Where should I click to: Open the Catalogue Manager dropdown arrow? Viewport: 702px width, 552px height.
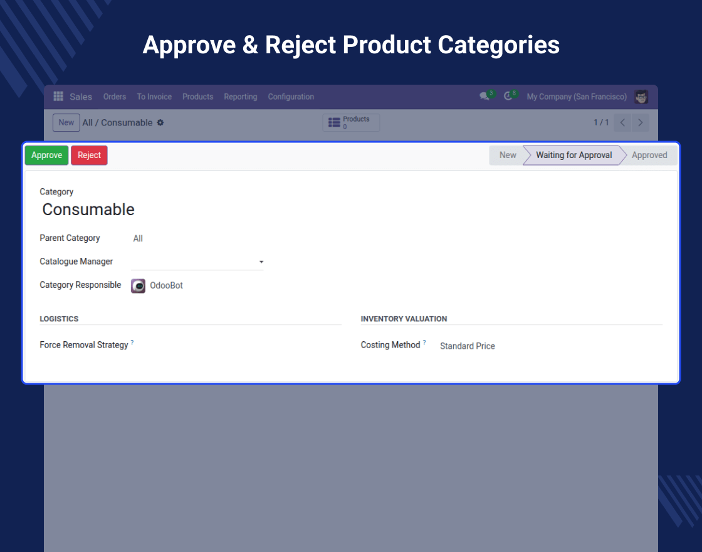(261, 262)
